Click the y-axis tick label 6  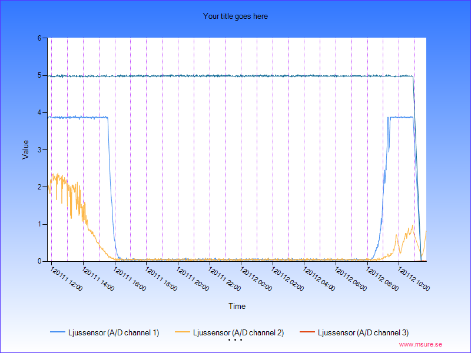(x=38, y=38)
